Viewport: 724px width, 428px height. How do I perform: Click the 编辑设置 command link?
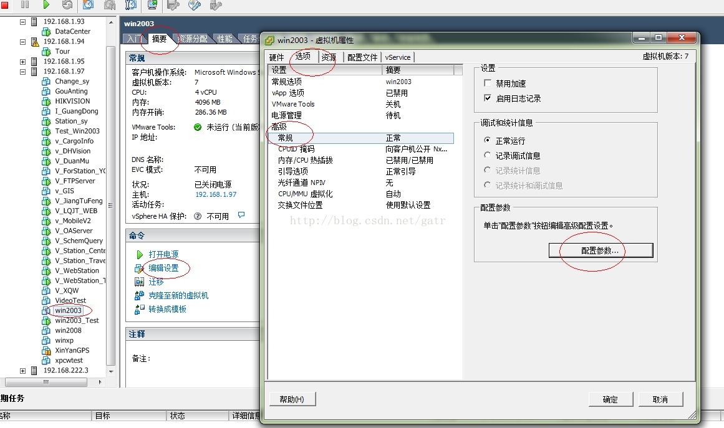point(163,268)
